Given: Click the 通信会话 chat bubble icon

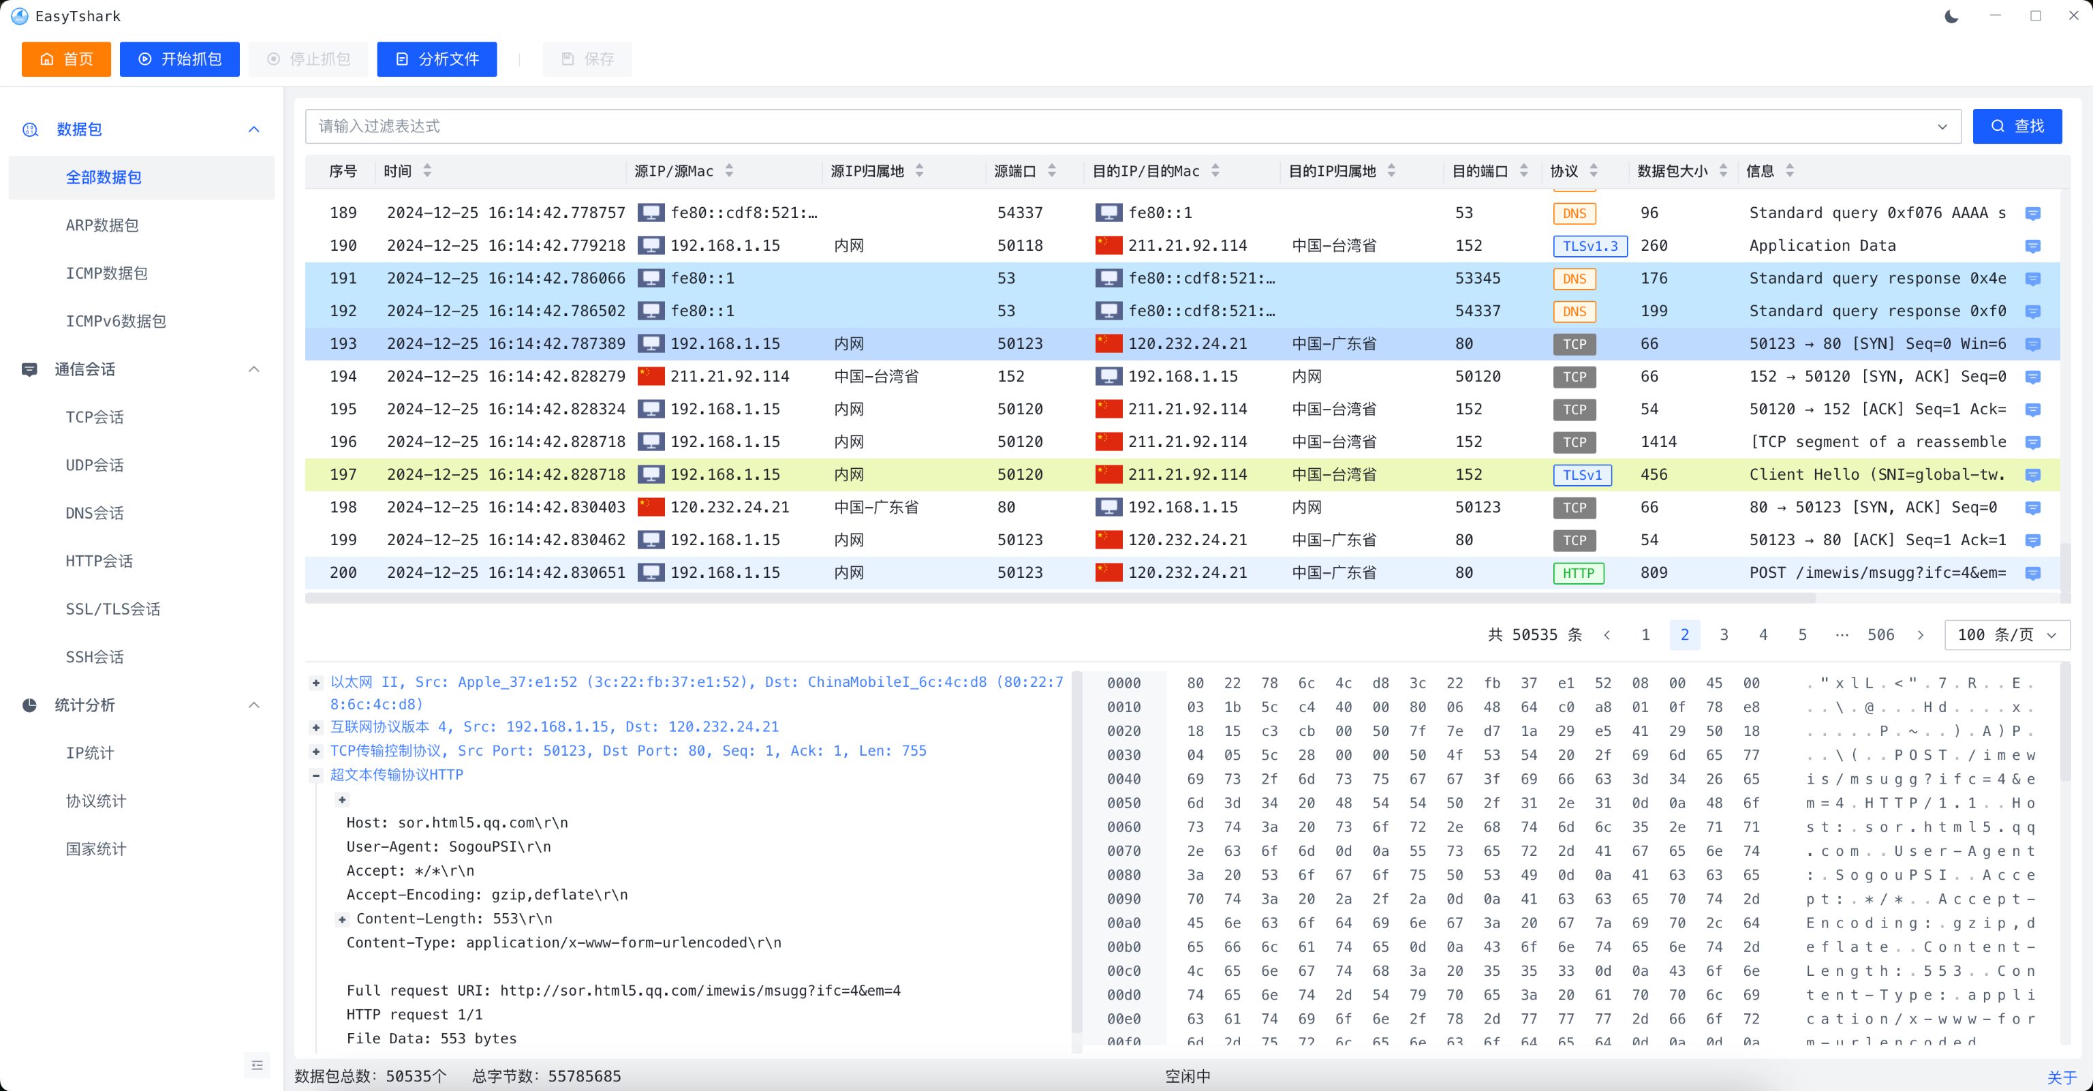Looking at the screenshot, I should pos(30,369).
